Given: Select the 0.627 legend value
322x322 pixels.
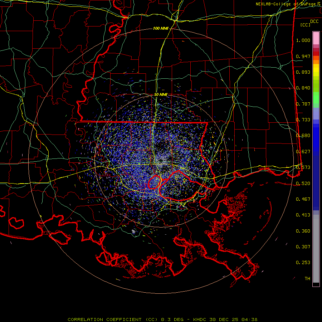Looking at the screenshot, I should pyautogui.click(x=303, y=152).
